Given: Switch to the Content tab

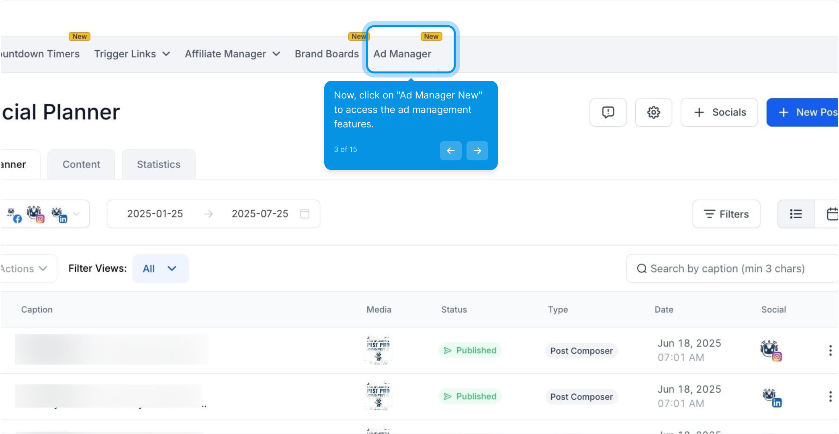Looking at the screenshot, I should tap(81, 164).
